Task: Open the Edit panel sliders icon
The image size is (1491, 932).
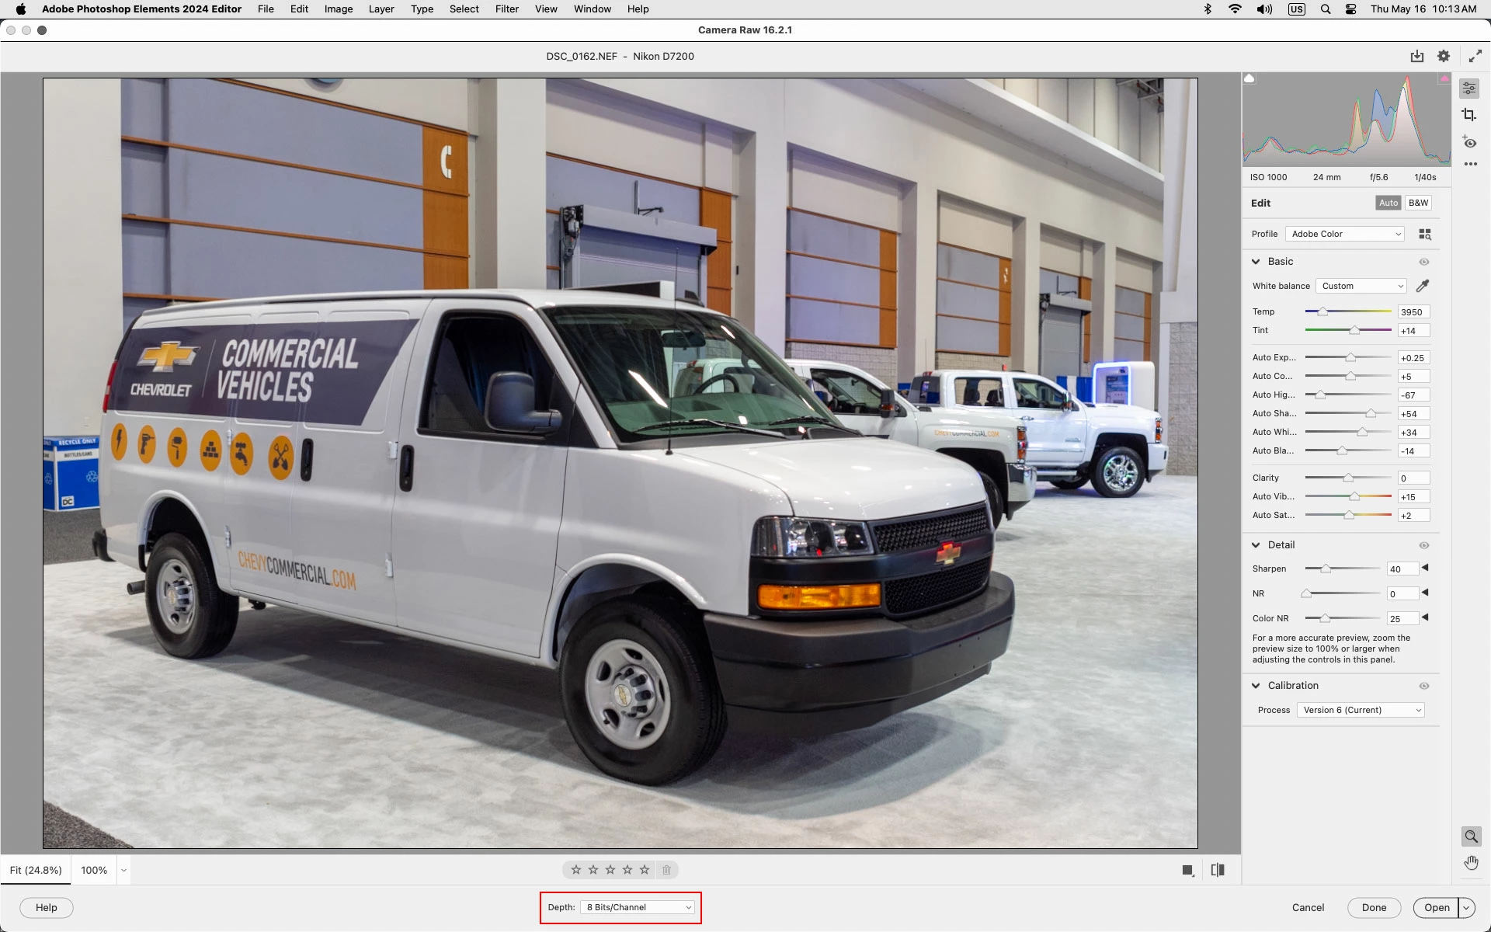Action: pos(1469,89)
